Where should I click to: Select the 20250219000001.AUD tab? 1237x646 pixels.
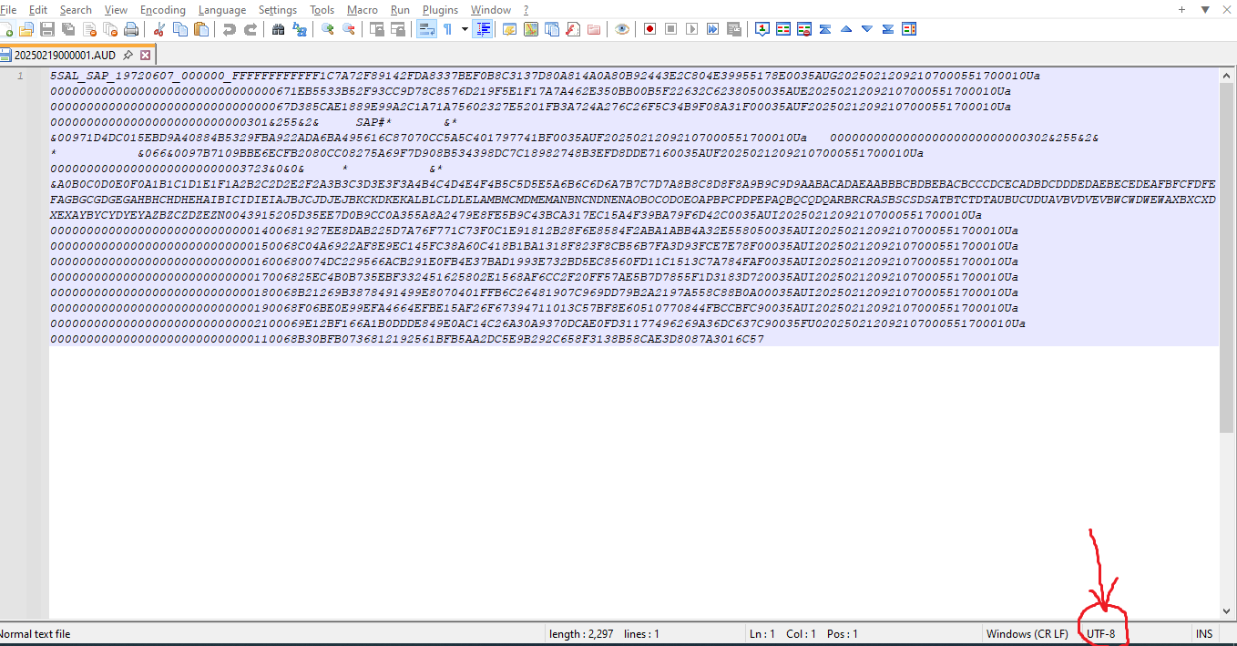pyautogui.click(x=65, y=55)
